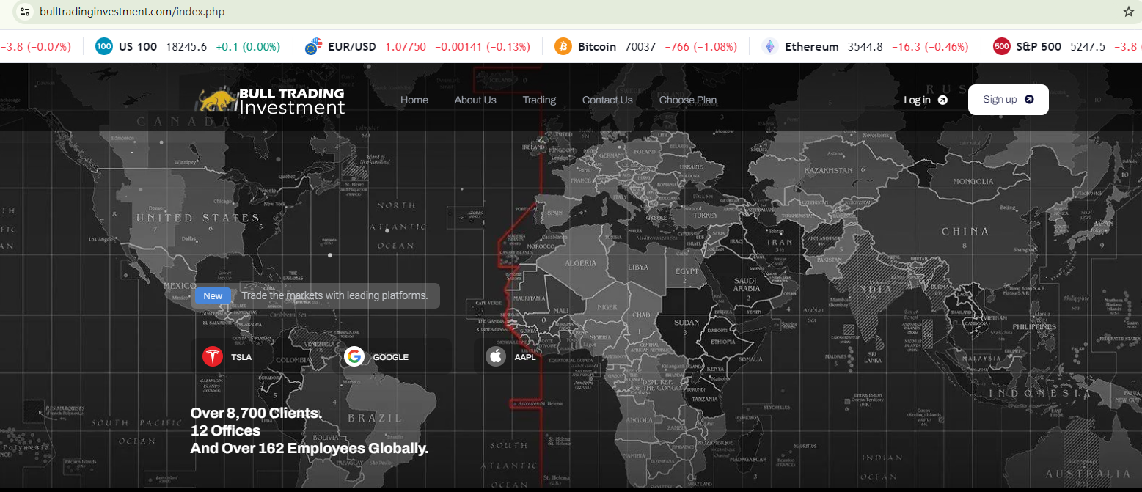The image size is (1142, 492).
Task: Click the EUR/USD flag icon
Action: [313, 46]
